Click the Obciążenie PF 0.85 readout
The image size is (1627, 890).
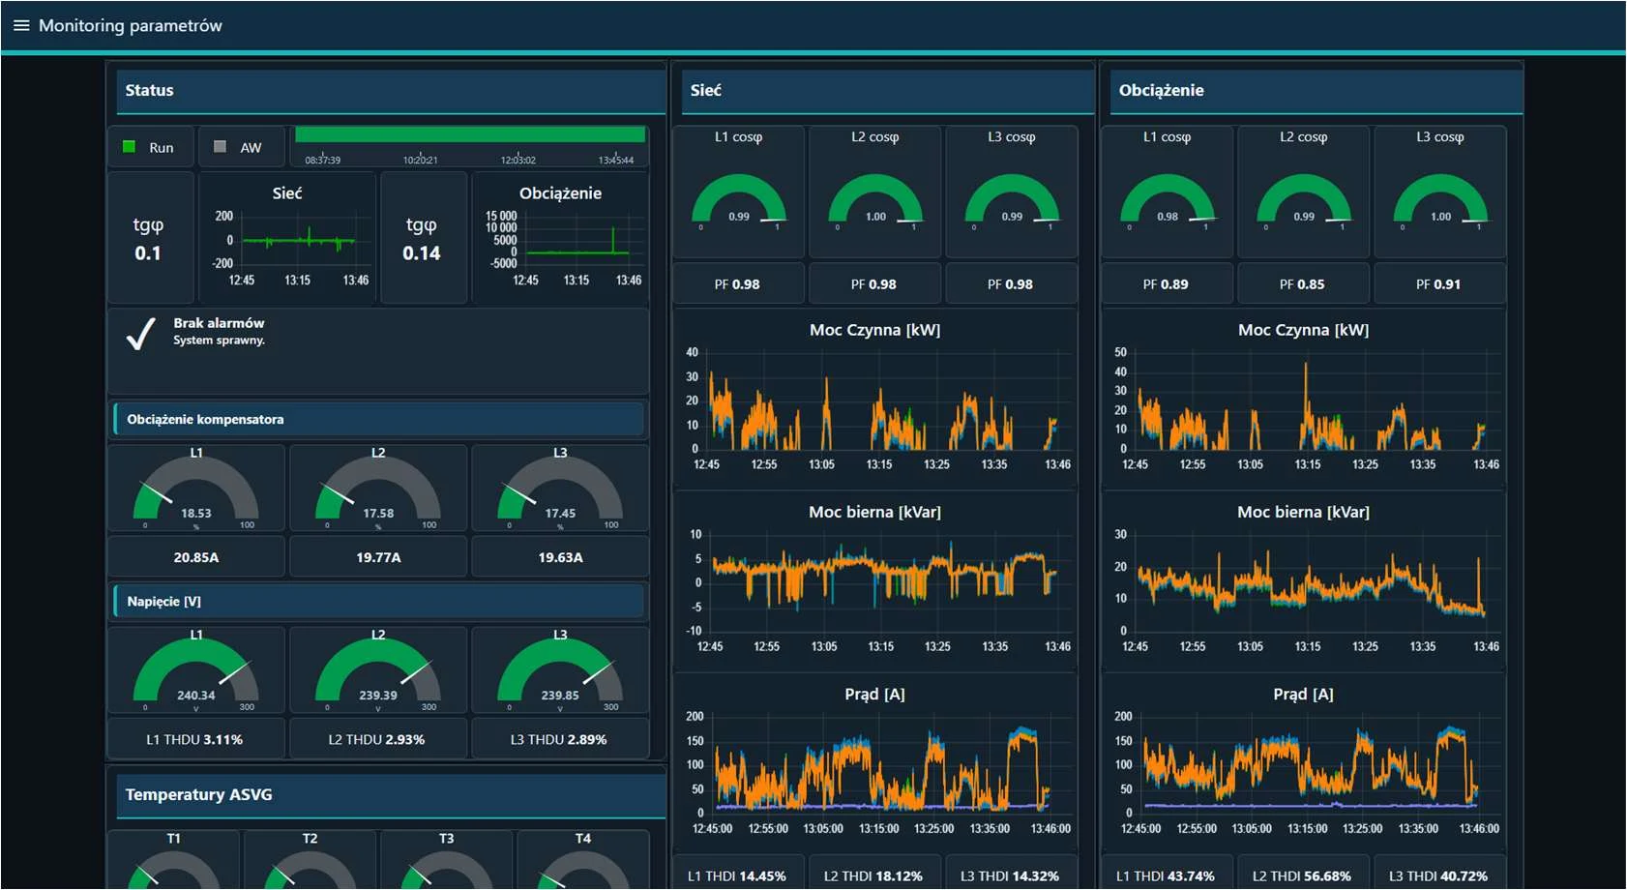(1304, 284)
